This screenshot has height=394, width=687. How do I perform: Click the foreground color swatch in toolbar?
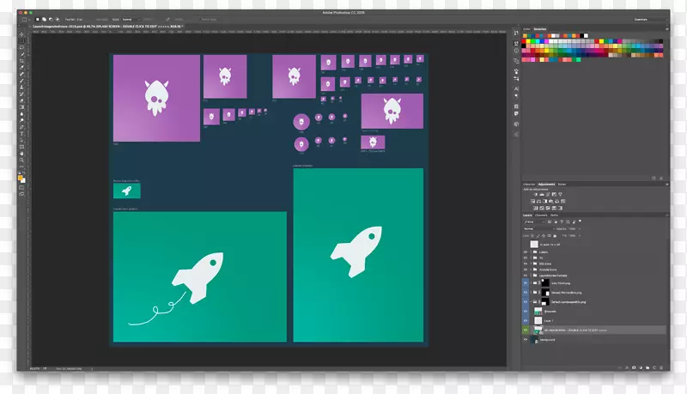[x=20, y=173]
